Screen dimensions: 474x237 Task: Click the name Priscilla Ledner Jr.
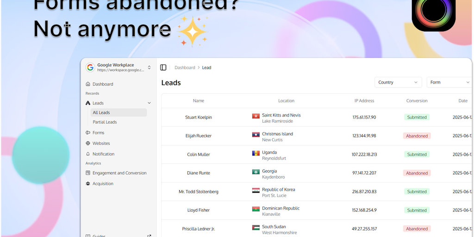[x=199, y=229]
